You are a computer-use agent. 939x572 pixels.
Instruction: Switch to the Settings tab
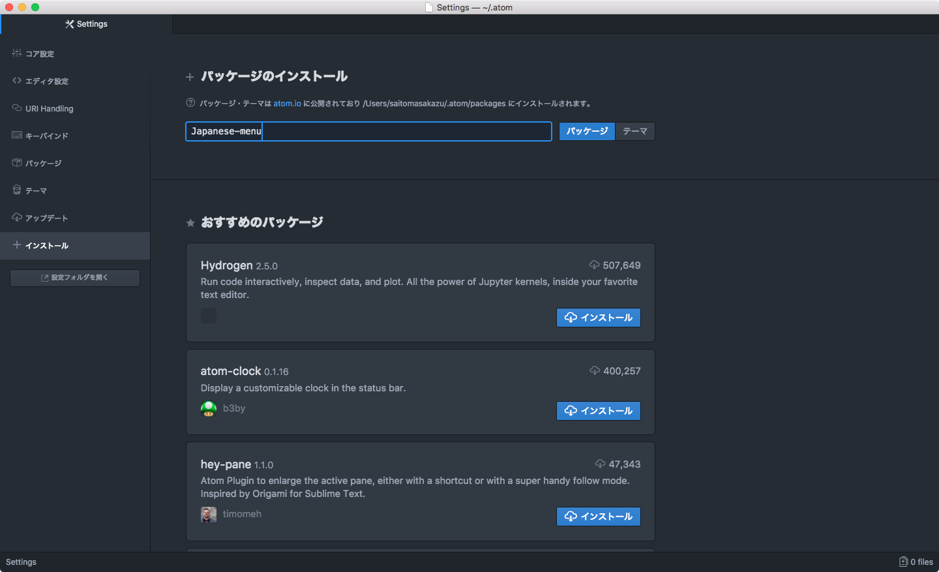pyautogui.click(x=87, y=24)
